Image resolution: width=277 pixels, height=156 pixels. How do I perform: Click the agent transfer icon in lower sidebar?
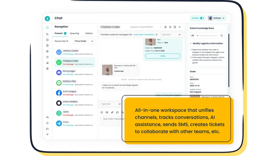(47, 117)
